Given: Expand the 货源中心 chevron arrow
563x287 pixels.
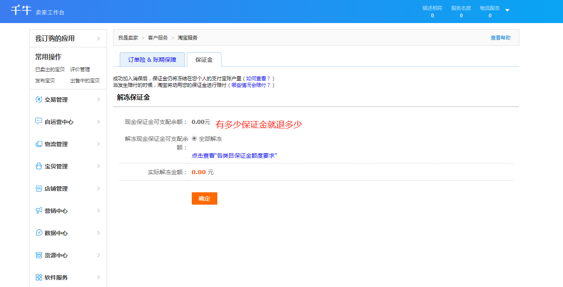Looking at the screenshot, I should [99, 255].
